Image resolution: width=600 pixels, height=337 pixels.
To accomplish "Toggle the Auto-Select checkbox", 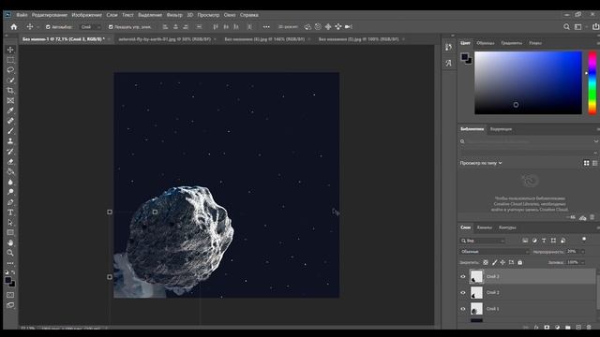I will coord(48,27).
